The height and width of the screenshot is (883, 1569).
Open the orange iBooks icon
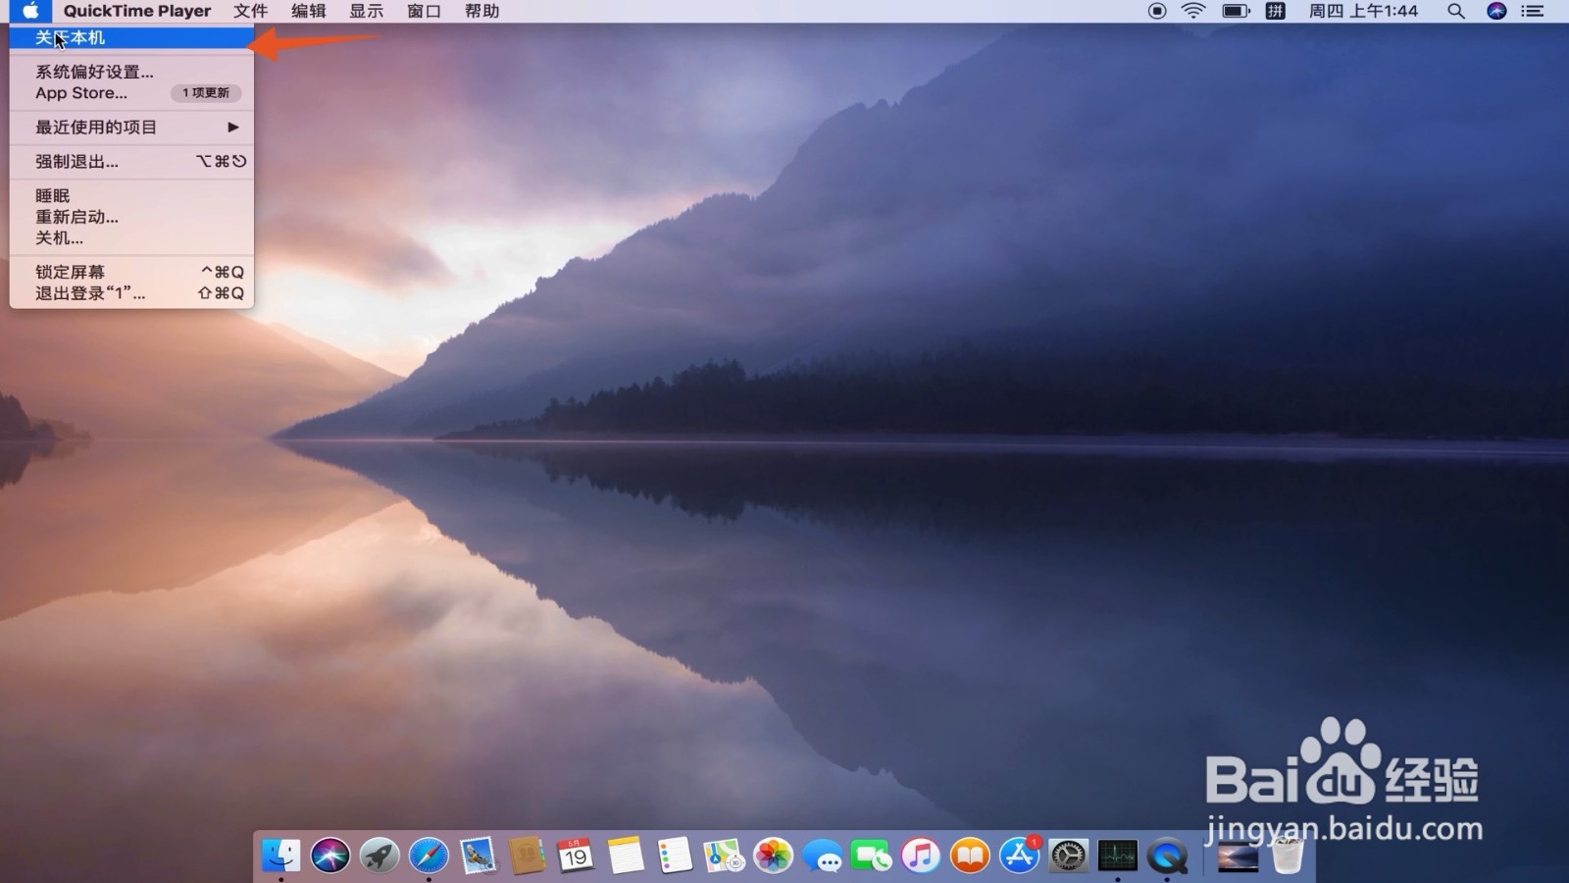[970, 856]
